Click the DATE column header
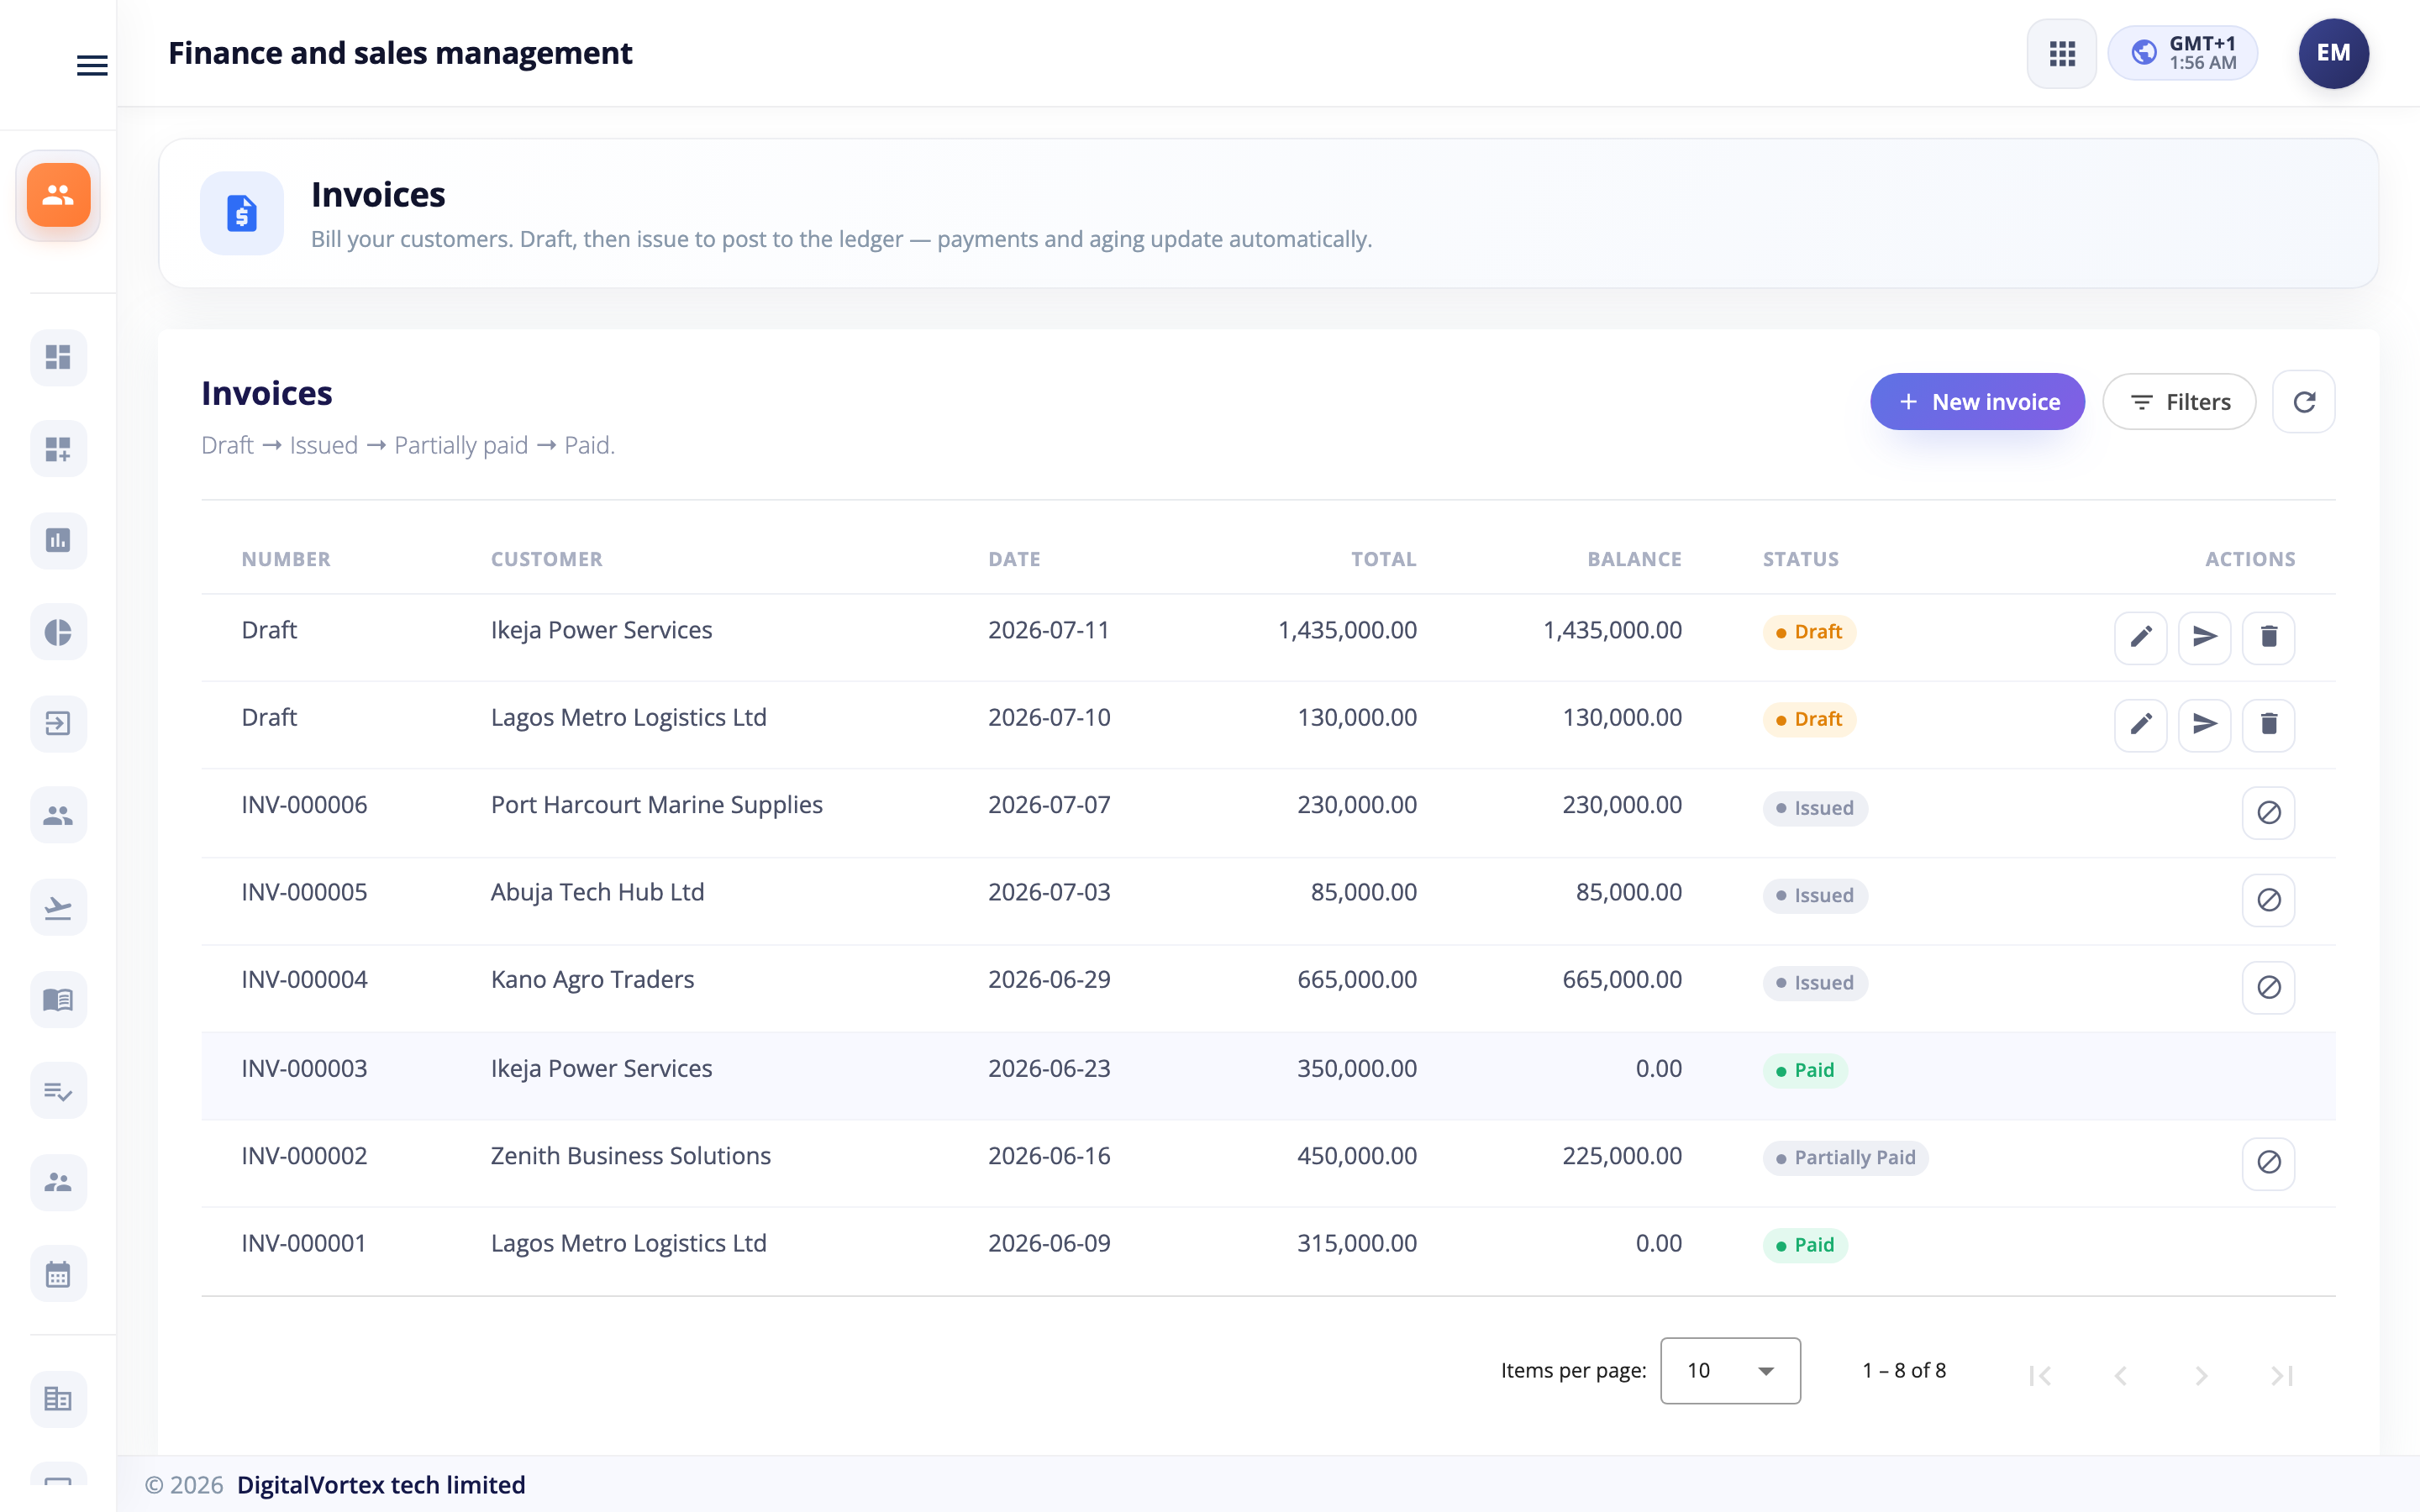The image size is (2420, 1512). click(x=1014, y=559)
